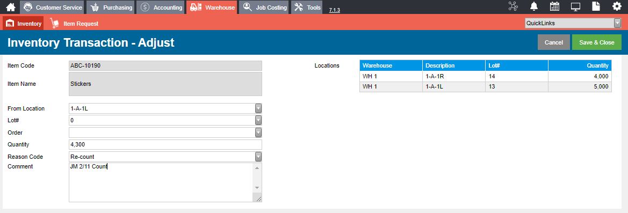The image size is (628, 213).
Task: Click inside the Comment text area
Action: (x=161, y=182)
